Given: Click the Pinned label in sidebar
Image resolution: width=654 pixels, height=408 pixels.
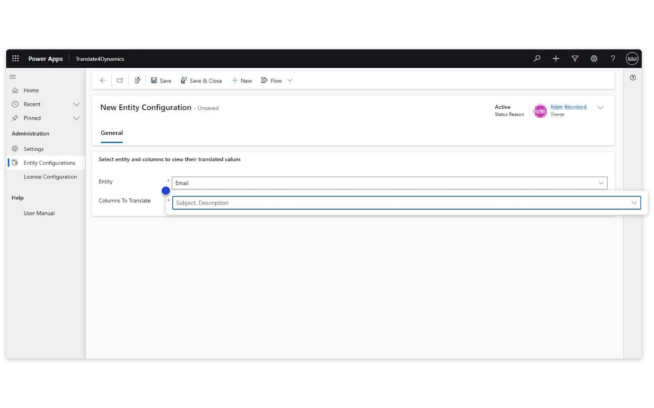Looking at the screenshot, I should tap(32, 118).
